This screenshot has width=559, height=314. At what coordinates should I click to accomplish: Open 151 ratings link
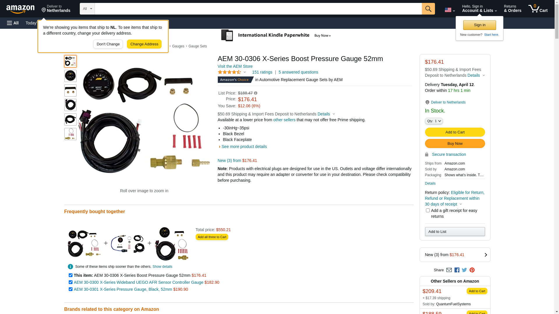click(262, 72)
